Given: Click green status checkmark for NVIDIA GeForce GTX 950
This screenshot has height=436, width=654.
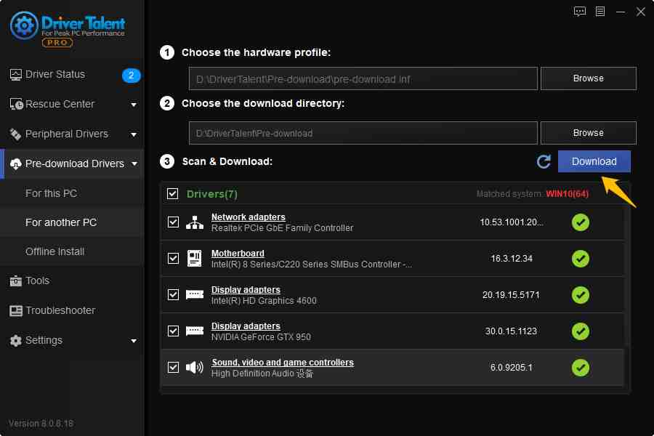Looking at the screenshot, I should tap(580, 331).
